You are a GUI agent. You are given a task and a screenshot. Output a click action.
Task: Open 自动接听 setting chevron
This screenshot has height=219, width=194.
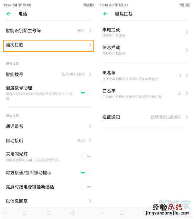tap(90, 141)
